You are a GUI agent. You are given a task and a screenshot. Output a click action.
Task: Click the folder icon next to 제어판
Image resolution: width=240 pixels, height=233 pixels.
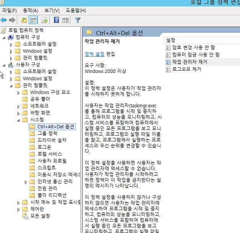tap(25, 209)
